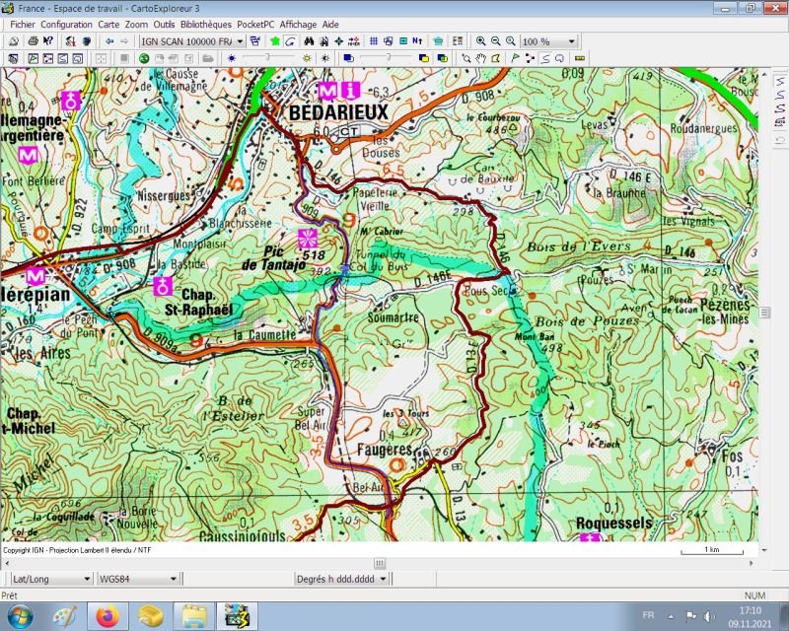789x631 pixels.
Task: Click the zoom in magnifier icon
Action: (x=481, y=41)
